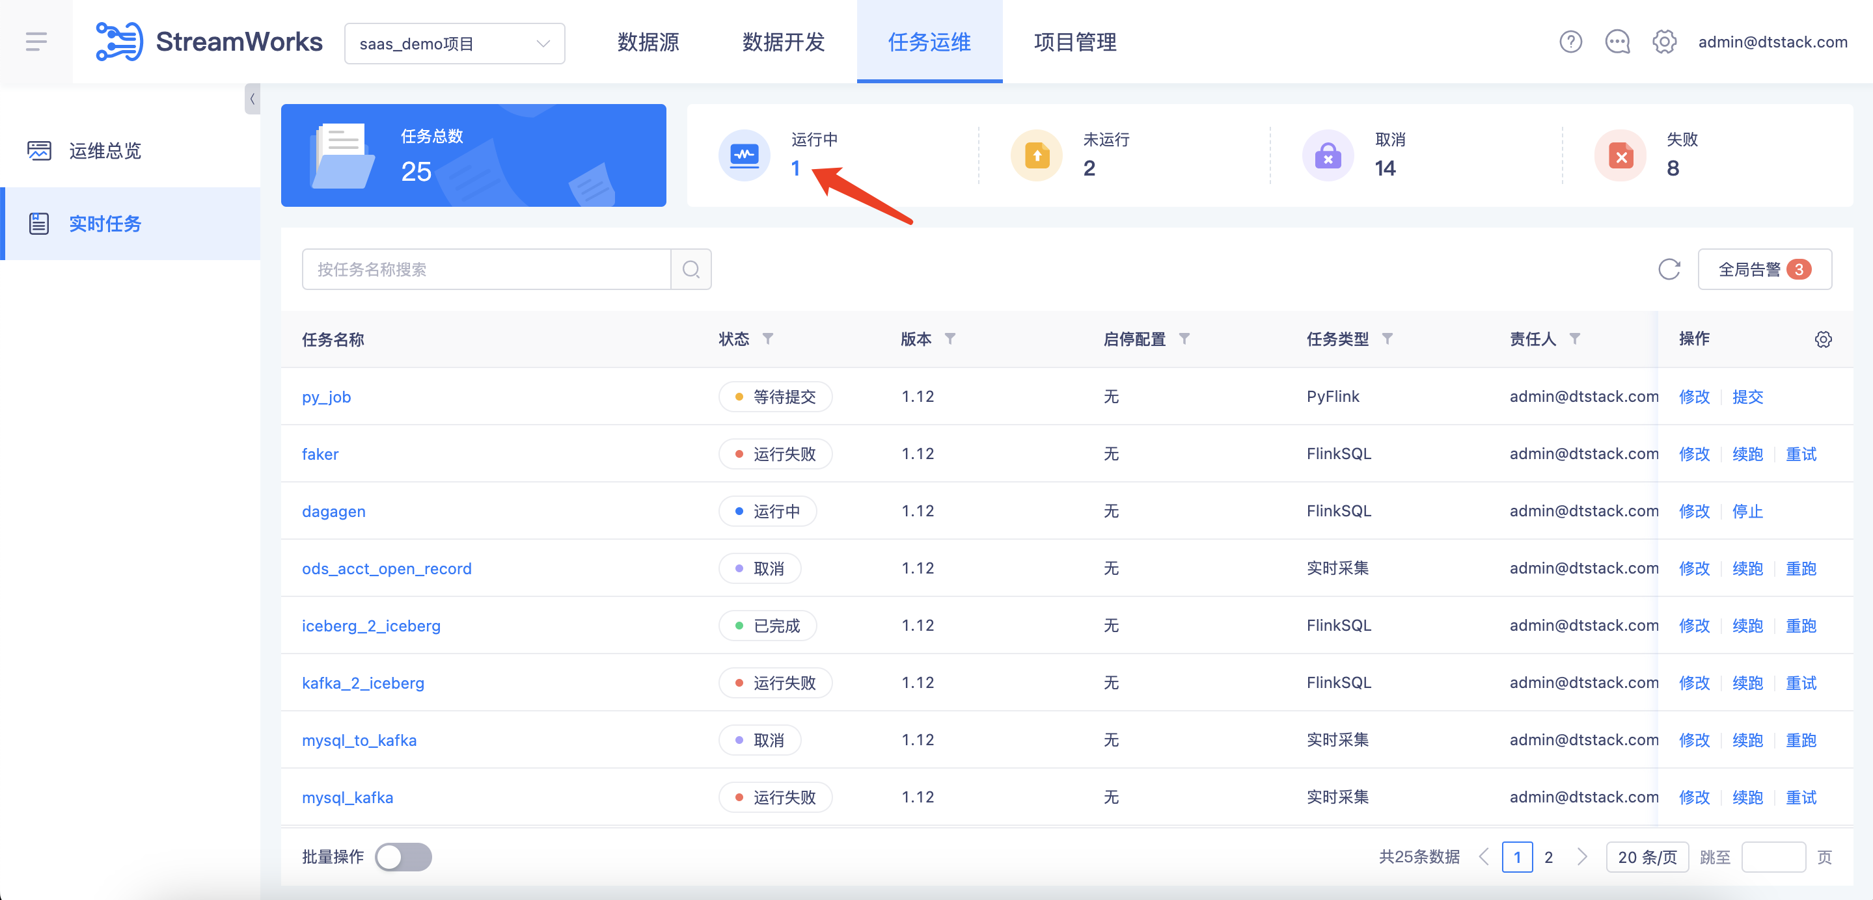The height and width of the screenshot is (900, 1873).
Task: Filter by 启停配置 column
Action: pyautogui.click(x=1184, y=339)
